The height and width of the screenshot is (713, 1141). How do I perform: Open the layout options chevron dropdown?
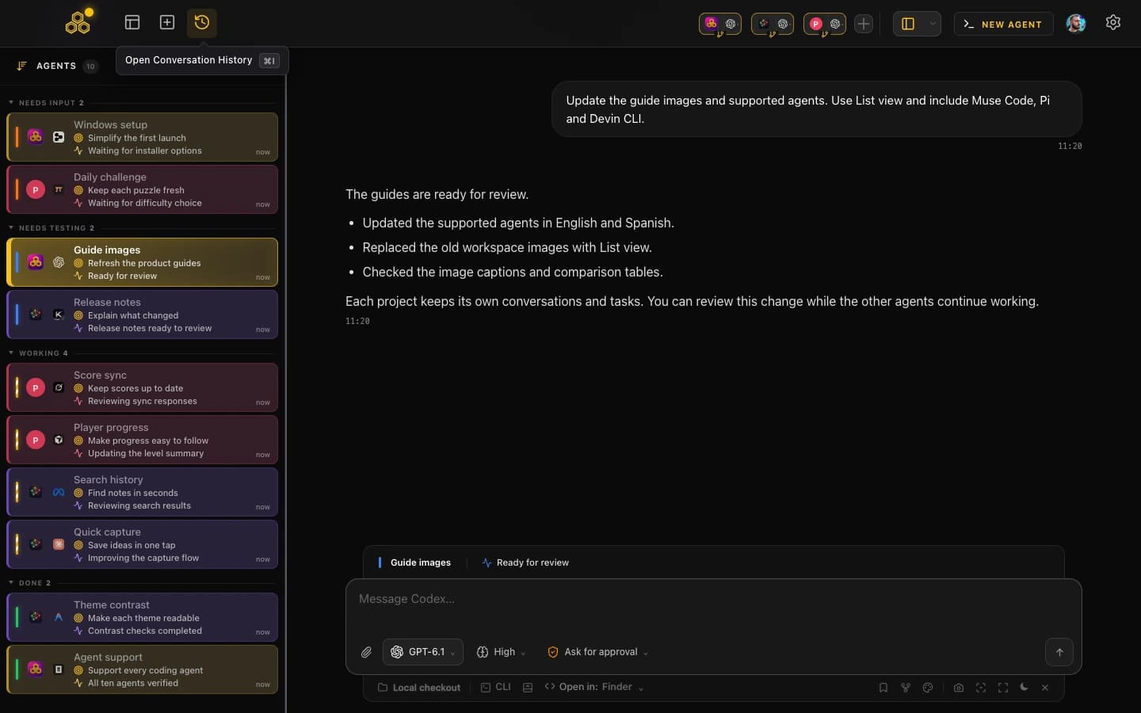(933, 24)
